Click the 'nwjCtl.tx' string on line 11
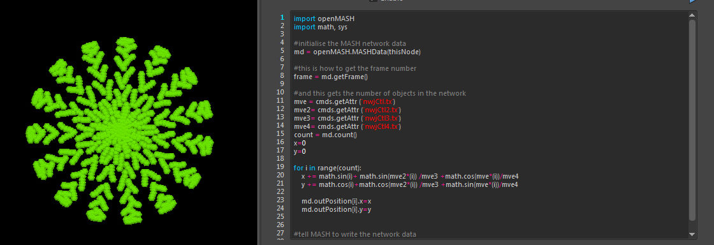Screen dimensions: 714x245 click(378, 101)
